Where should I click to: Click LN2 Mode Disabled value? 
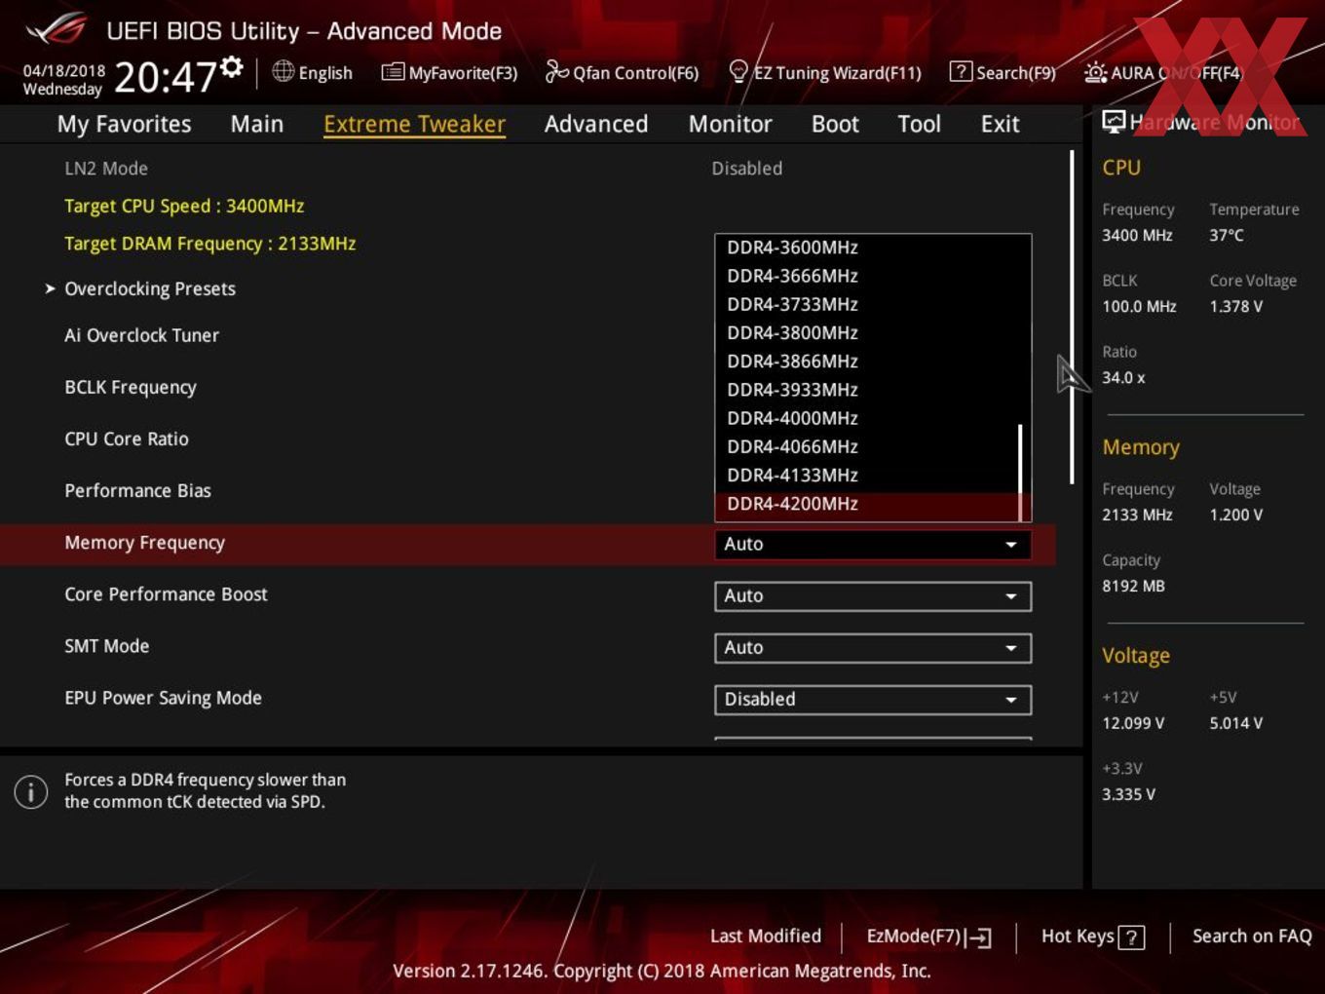747,169
